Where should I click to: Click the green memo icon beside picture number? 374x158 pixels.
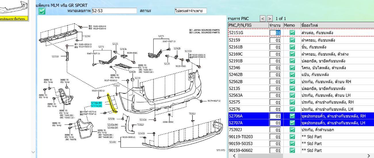pos(42,11)
